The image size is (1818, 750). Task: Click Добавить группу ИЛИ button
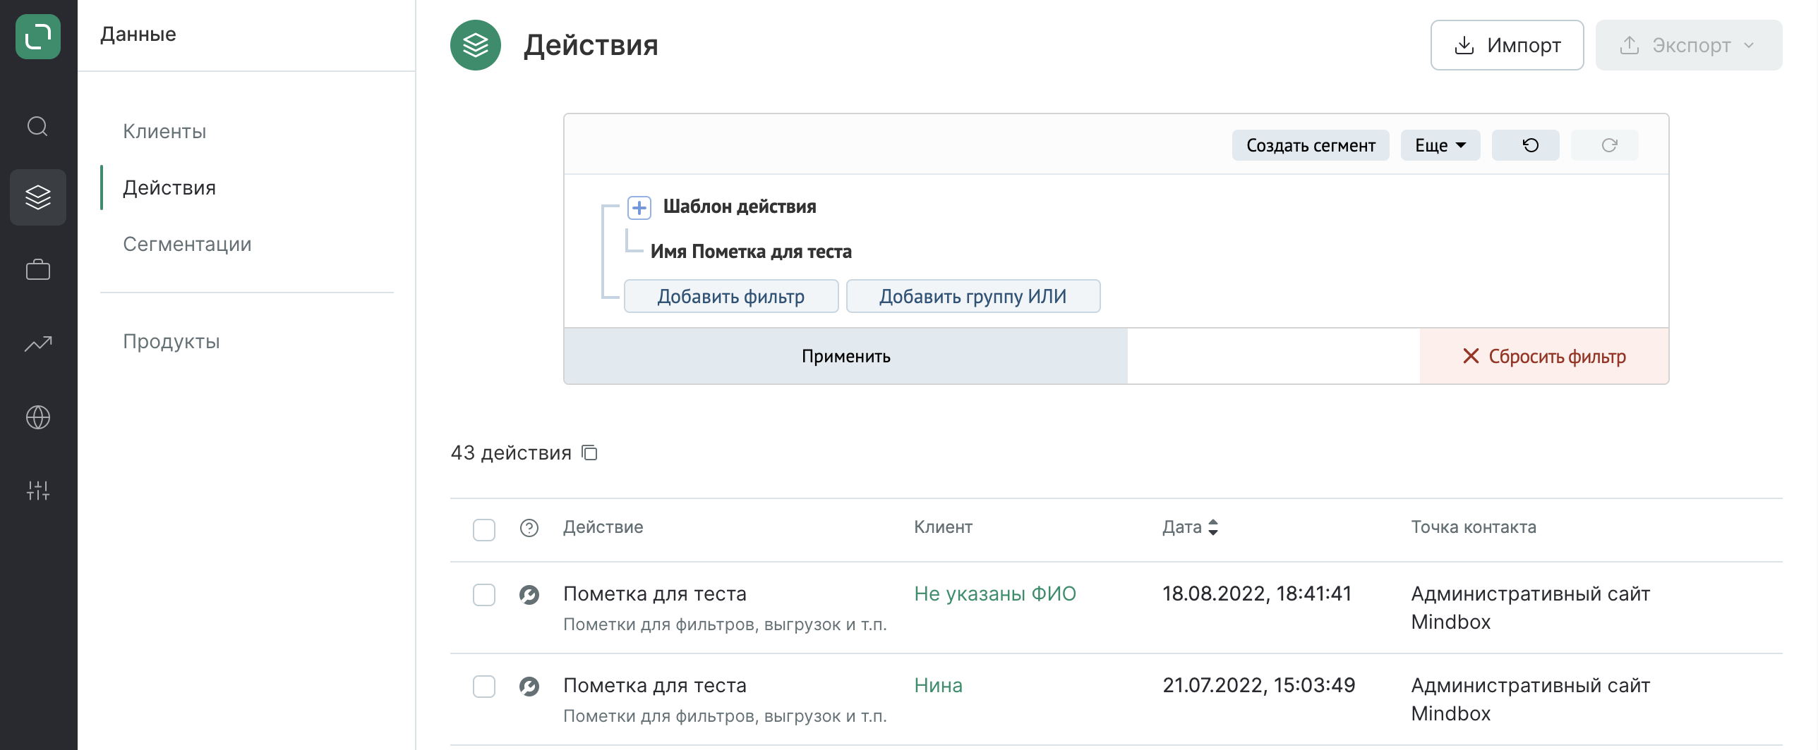click(973, 296)
